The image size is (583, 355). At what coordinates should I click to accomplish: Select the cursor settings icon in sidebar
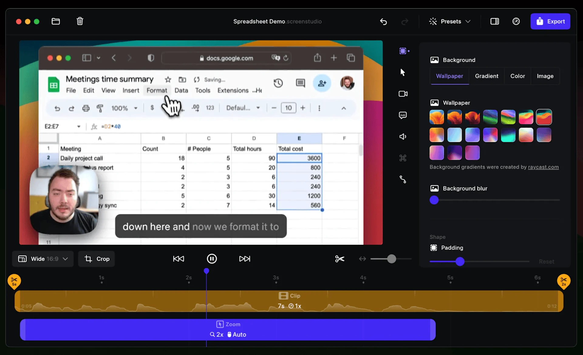(403, 72)
